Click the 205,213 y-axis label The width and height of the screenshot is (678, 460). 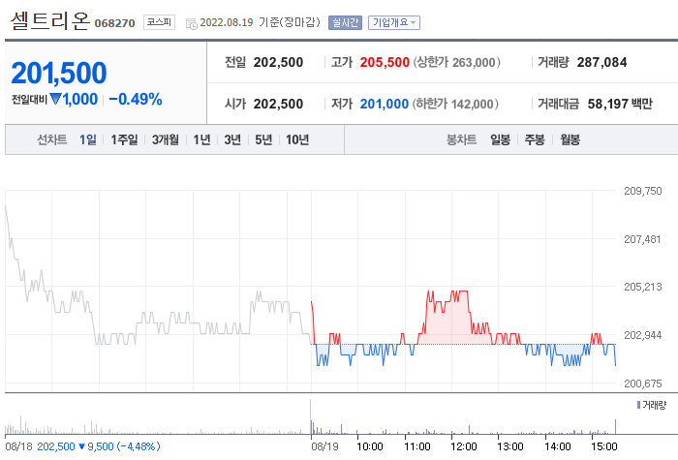(642, 287)
